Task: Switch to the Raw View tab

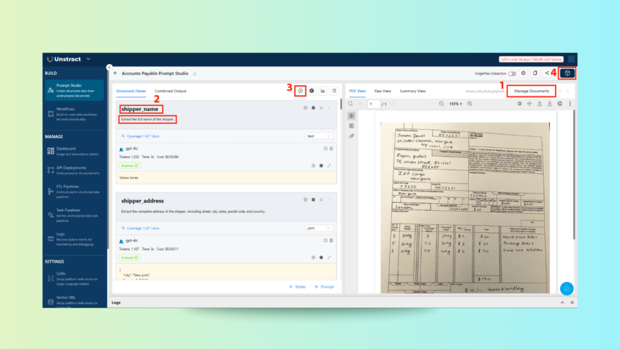Action: coord(383,91)
